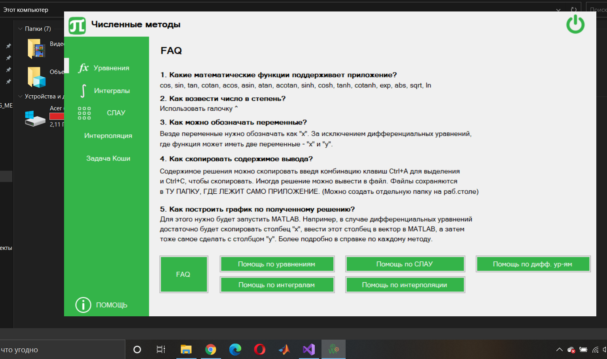The height and width of the screenshot is (359, 607).
Task: Open Помощь по дифф. ур-ям
Action: pos(533,264)
